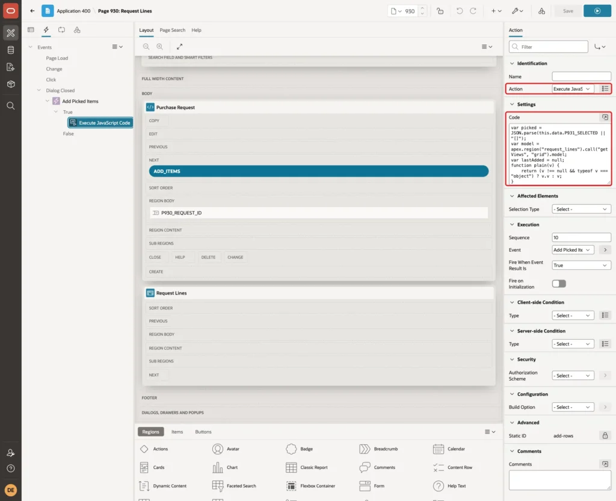Toggle the Fire on Initialization switch
616x501 pixels.
(559, 284)
